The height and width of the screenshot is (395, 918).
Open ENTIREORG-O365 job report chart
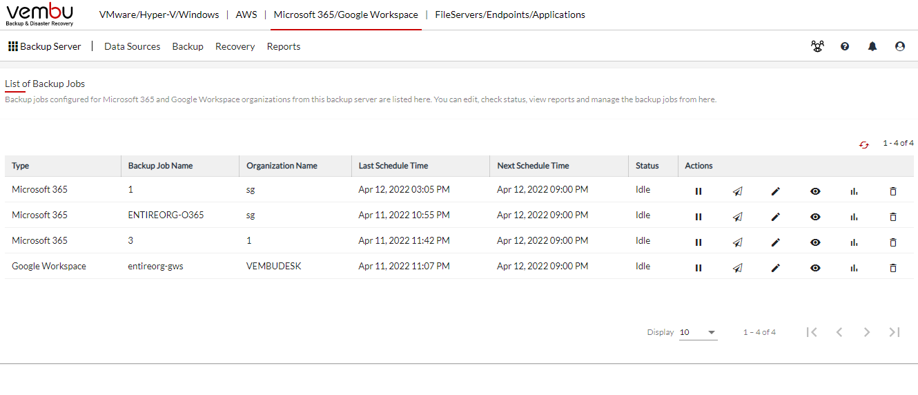click(x=854, y=217)
